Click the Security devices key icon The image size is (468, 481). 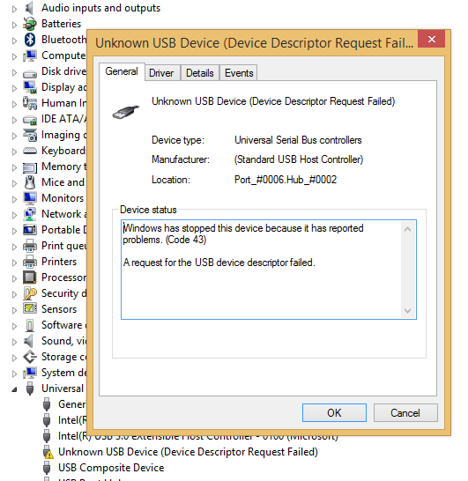coord(30,293)
